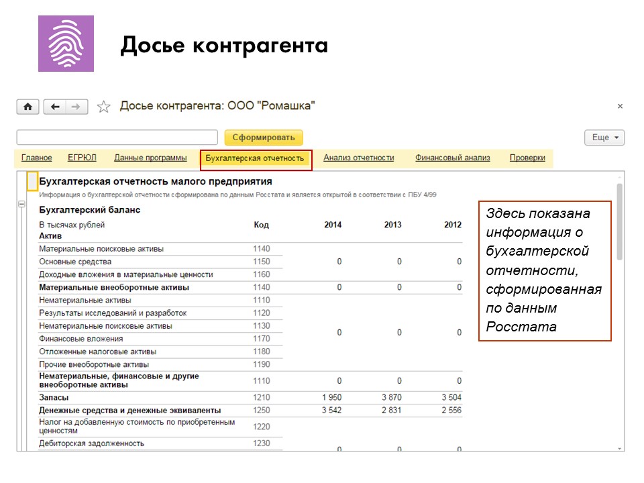This screenshot has height=483, width=644.
Task: Close the Досье контрагента form
Action: pos(620,107)
